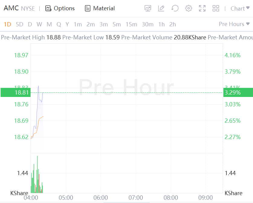The height and width of the screenshot is (203, 253).
Task: Open the chart indicators icon
Action: (148, 8)
